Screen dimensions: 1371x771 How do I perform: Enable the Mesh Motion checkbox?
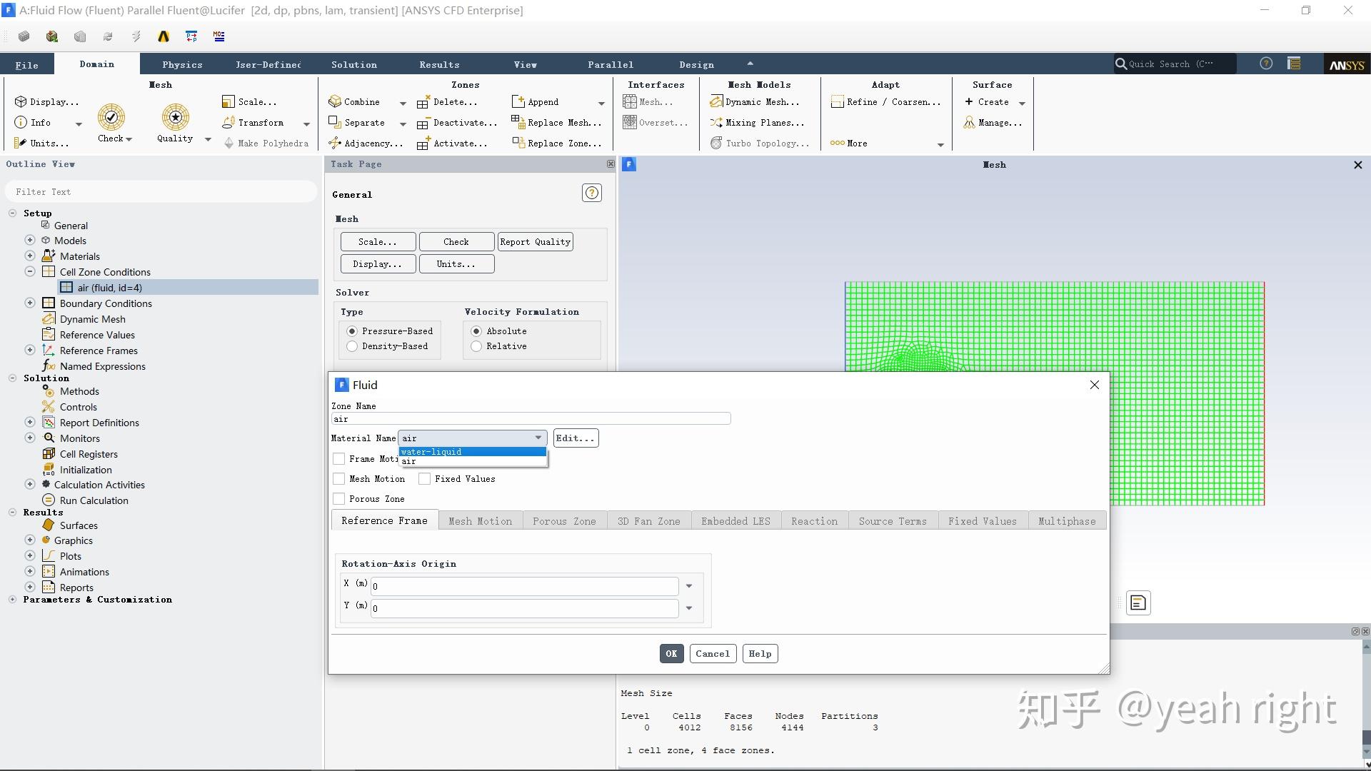(x=339, y=479)
